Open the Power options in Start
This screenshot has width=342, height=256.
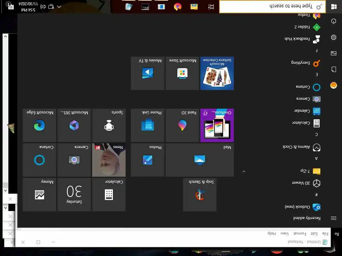coord(334,21)
